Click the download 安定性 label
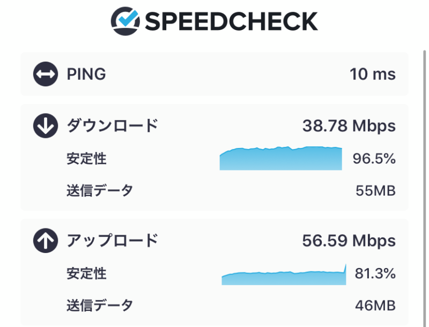The height and width of the screenshot is (327, 429). [x=86, y=159]
